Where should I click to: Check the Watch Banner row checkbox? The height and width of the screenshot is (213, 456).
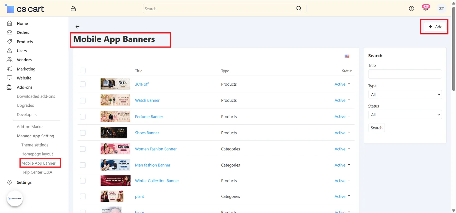click(x=83, y=100)
